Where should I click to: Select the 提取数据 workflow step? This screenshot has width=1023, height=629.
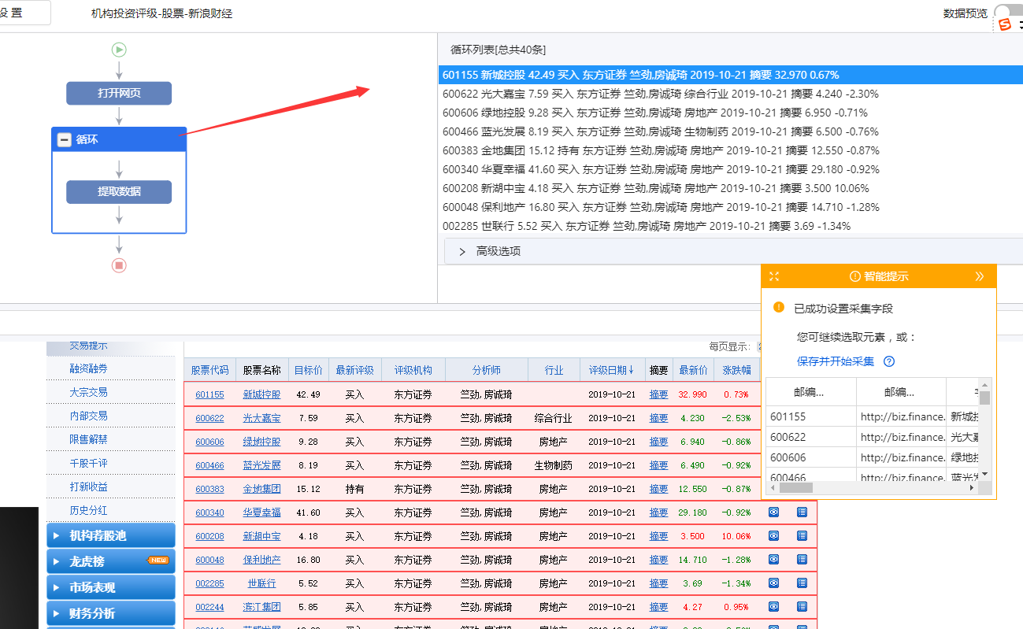[x=119, y=191]
